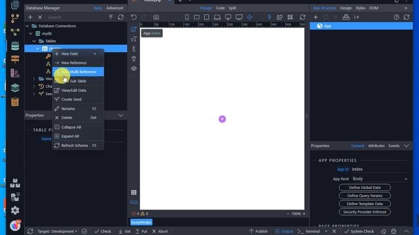Click Define Global Data button
The height and width of the screenshot is (235, 419).
[365, 187]
